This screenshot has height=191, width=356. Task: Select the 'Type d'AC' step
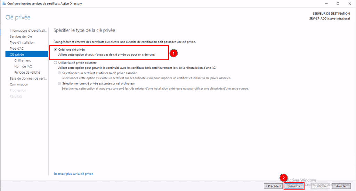[x=17, y=48]
